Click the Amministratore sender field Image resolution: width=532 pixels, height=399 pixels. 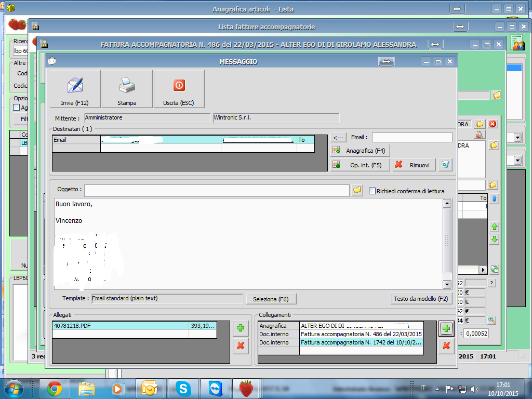click(147, 118)
